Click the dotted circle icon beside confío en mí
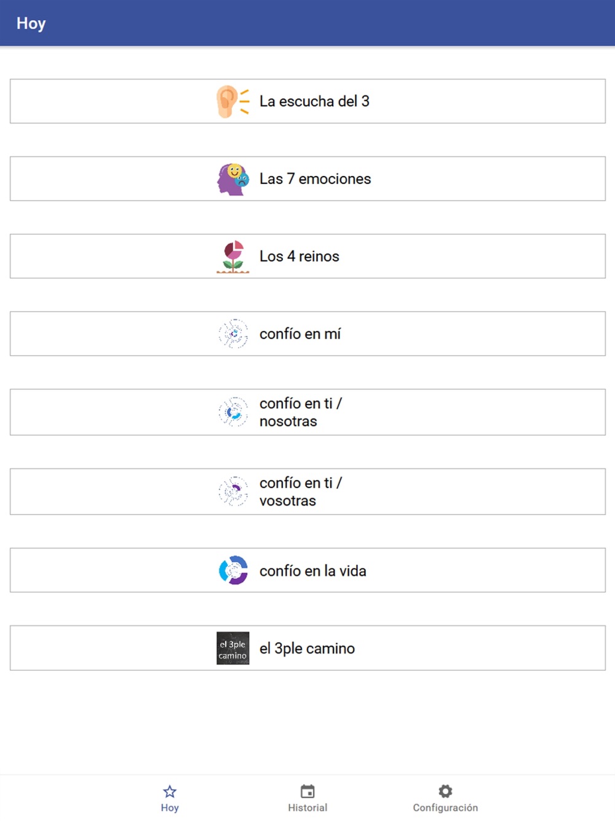The height and width of the screenshot is (821, 615). click(233, 334)
